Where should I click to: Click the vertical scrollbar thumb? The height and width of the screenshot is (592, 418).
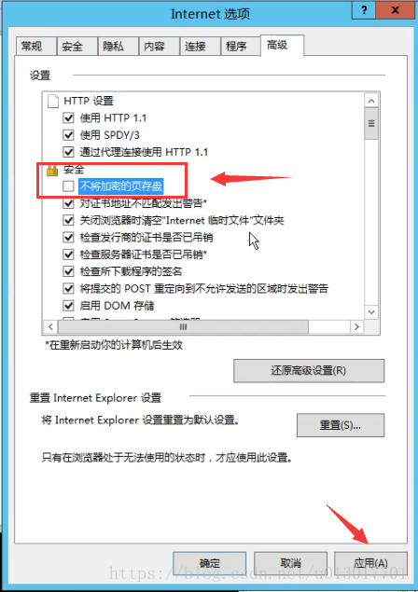pyautogui.click(x=371, y=123)
